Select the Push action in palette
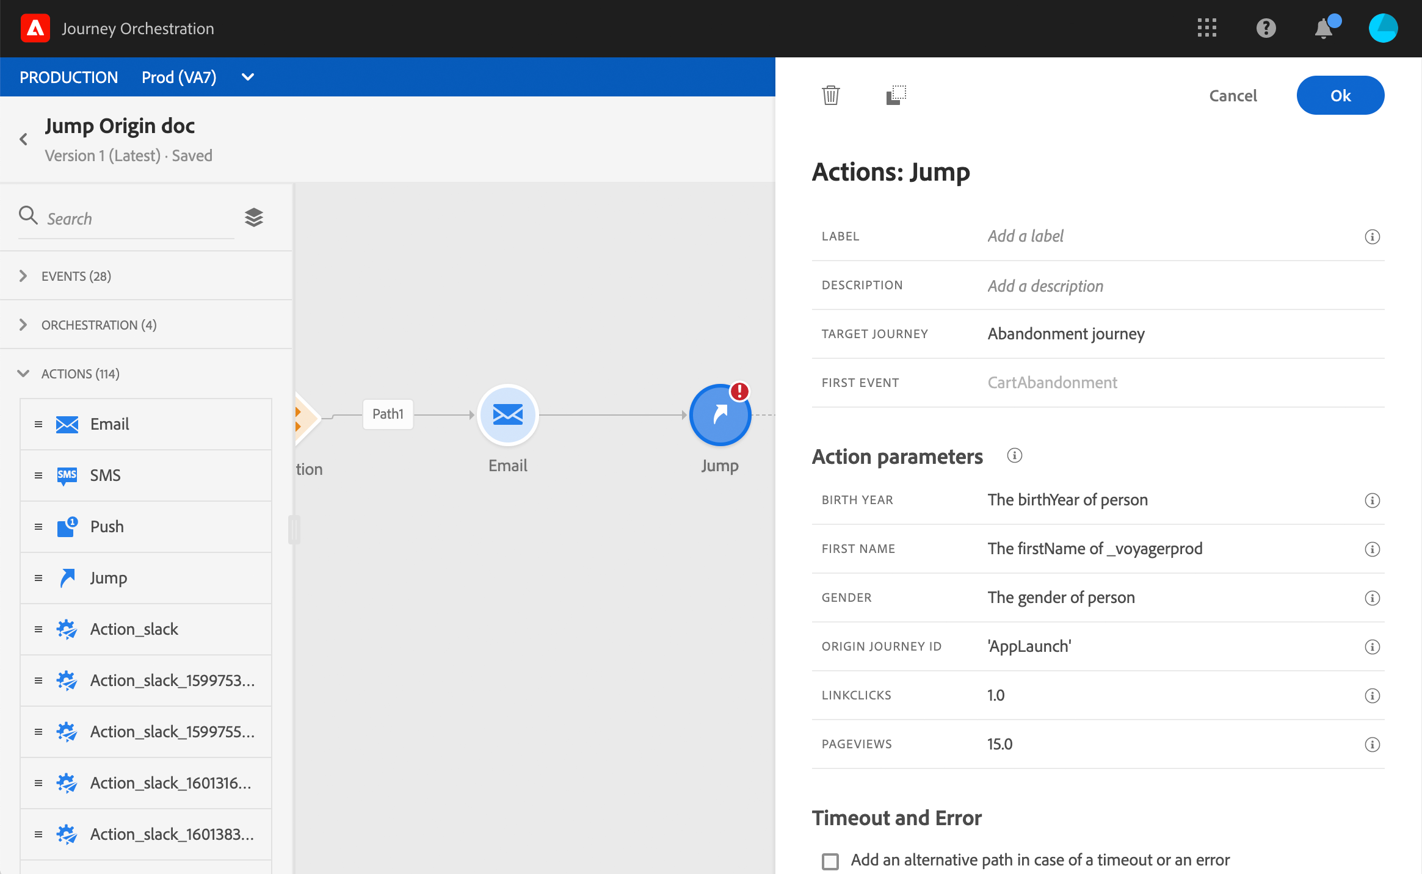This screenshot has width=1422, height=874. click(x=107, y=527)
